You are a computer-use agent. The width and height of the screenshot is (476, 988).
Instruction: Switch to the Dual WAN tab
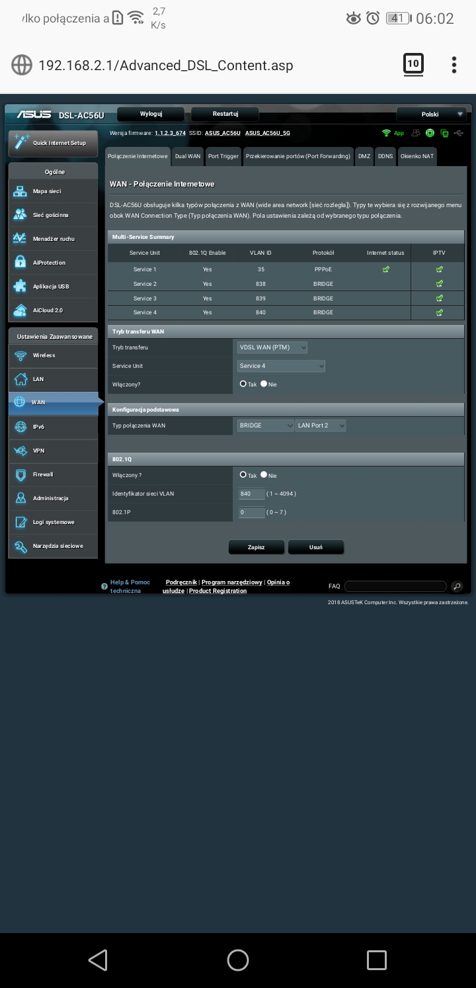187,156
